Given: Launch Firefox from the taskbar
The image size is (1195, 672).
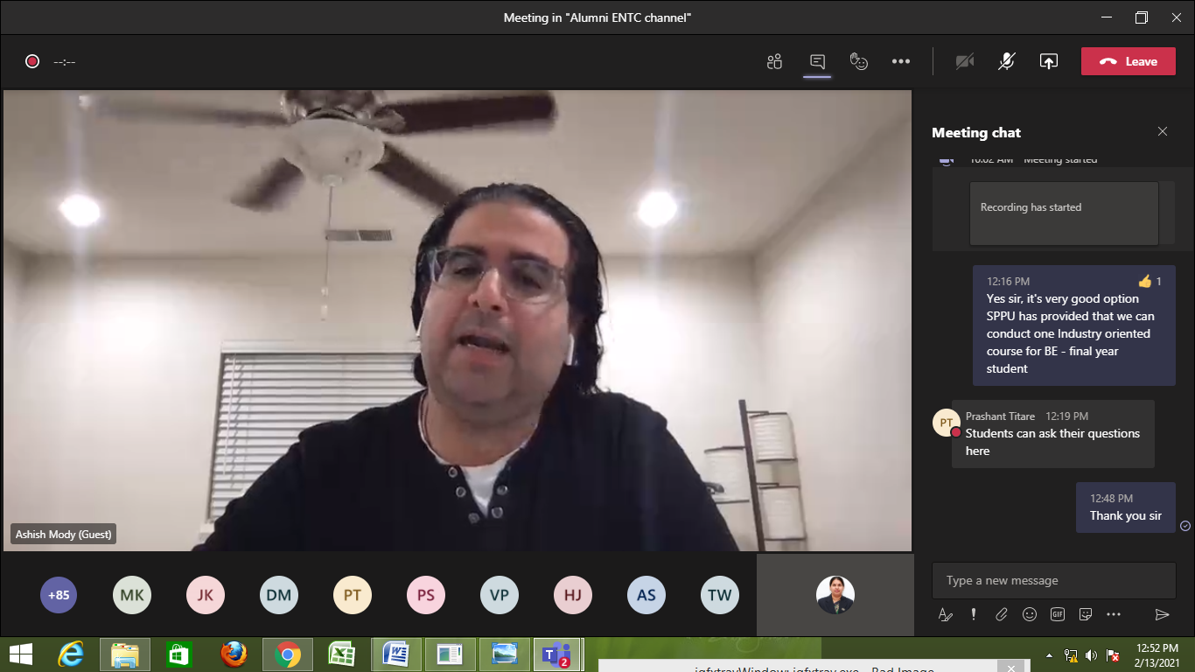Looking at the screenshot, I should tap(234, 654).
